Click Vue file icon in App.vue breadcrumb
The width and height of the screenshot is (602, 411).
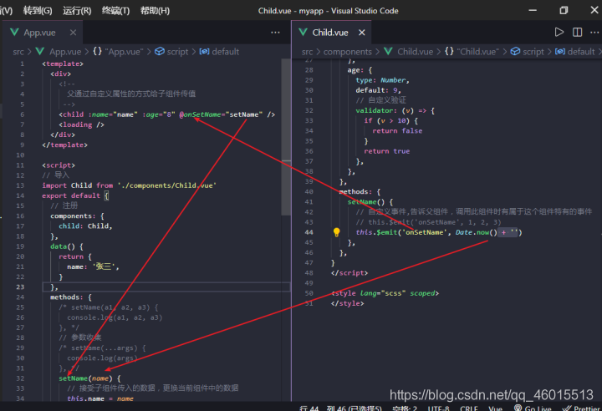coord(40,52)
